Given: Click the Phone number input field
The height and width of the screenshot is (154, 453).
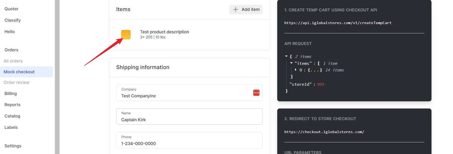Looking at the screenshot, I should click(x=189, y=140).
